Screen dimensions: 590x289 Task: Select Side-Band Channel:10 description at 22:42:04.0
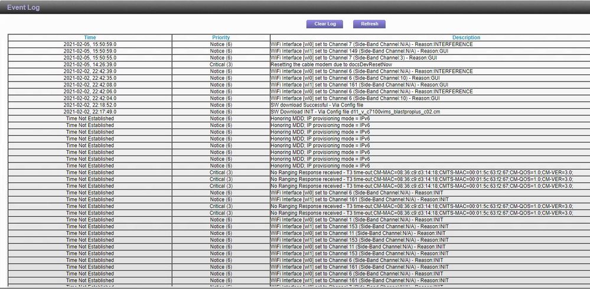tap(355, 99)
